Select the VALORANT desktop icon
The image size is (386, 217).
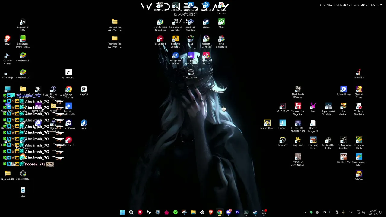(283, 108)
